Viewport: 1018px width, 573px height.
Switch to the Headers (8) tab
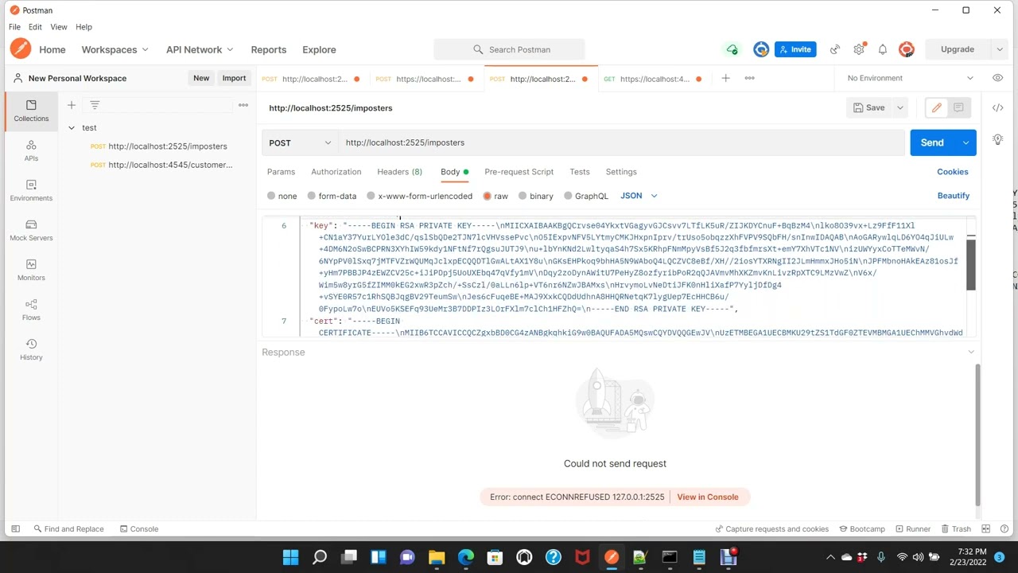point(399,172)
